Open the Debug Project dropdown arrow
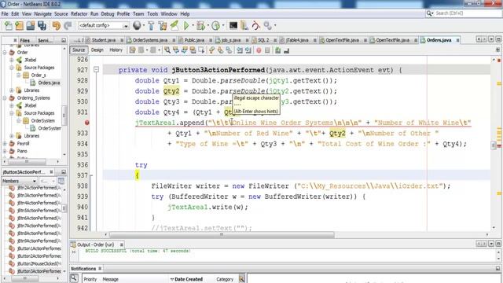The image size is (503, 283). (x=207, y=26)
